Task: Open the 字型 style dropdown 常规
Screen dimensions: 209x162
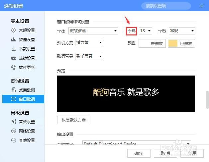Action: point(182,31)
